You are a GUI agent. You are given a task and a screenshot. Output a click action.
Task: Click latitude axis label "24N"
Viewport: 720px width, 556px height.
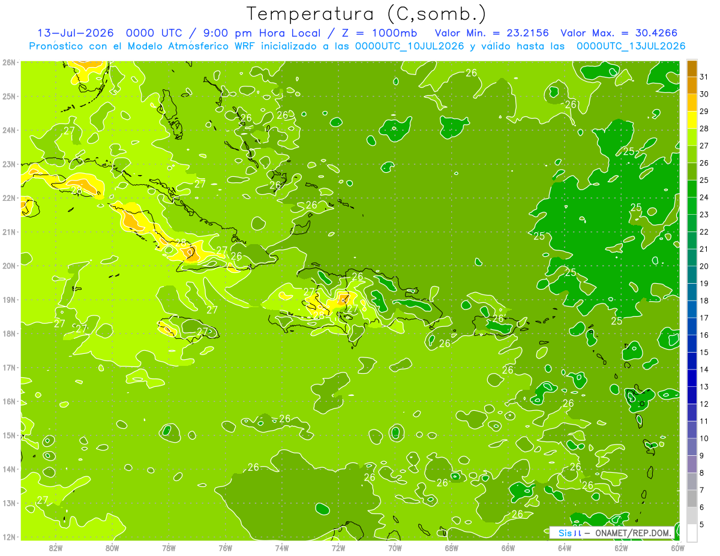[8, 130]
